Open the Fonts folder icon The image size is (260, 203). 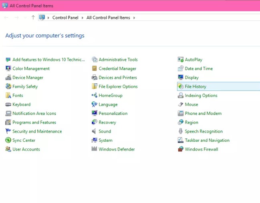8,95
